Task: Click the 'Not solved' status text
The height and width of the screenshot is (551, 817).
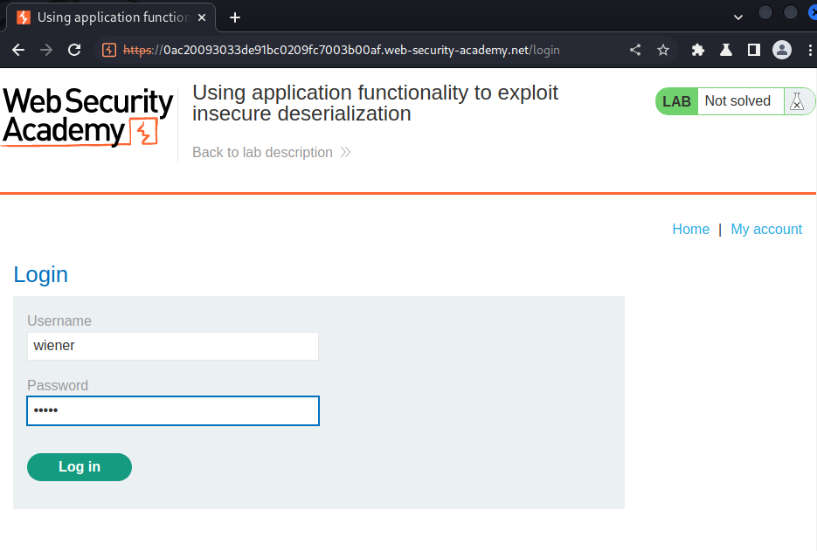Action: (737, 101)
